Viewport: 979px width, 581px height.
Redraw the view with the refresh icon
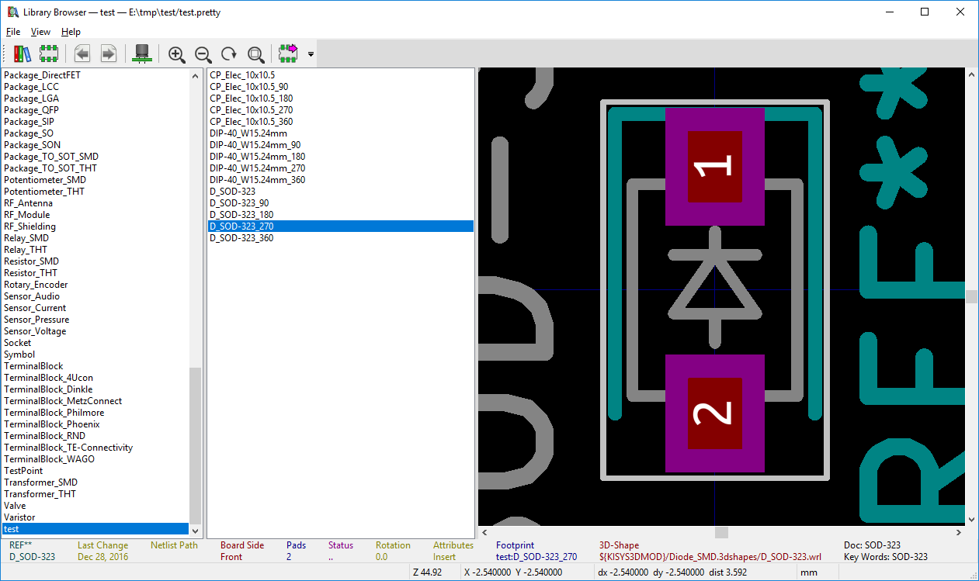pyautogui.click(x=229, y=54)
